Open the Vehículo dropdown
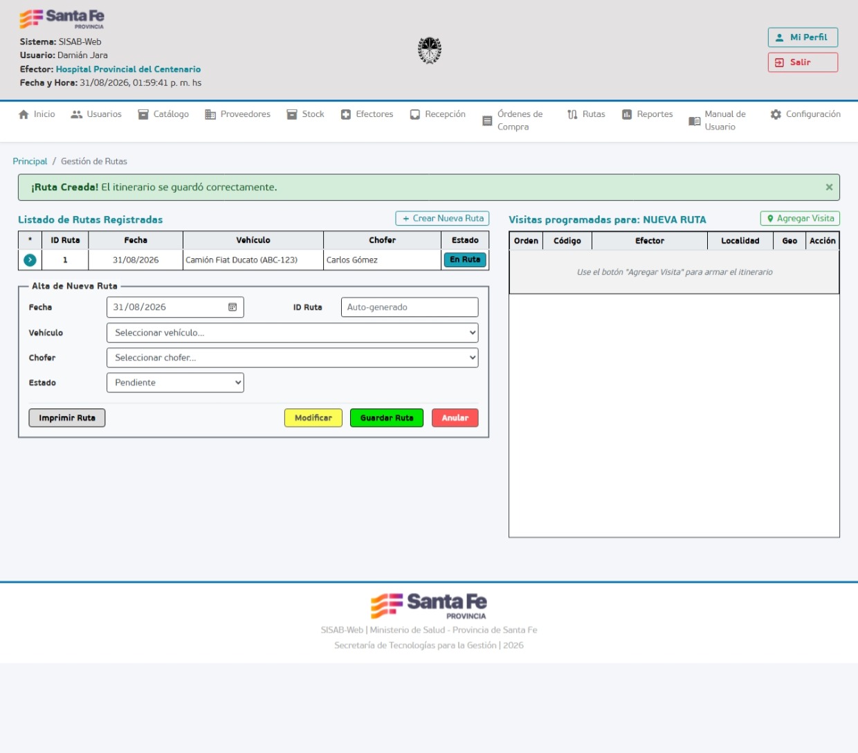 [x=292, y=333]
